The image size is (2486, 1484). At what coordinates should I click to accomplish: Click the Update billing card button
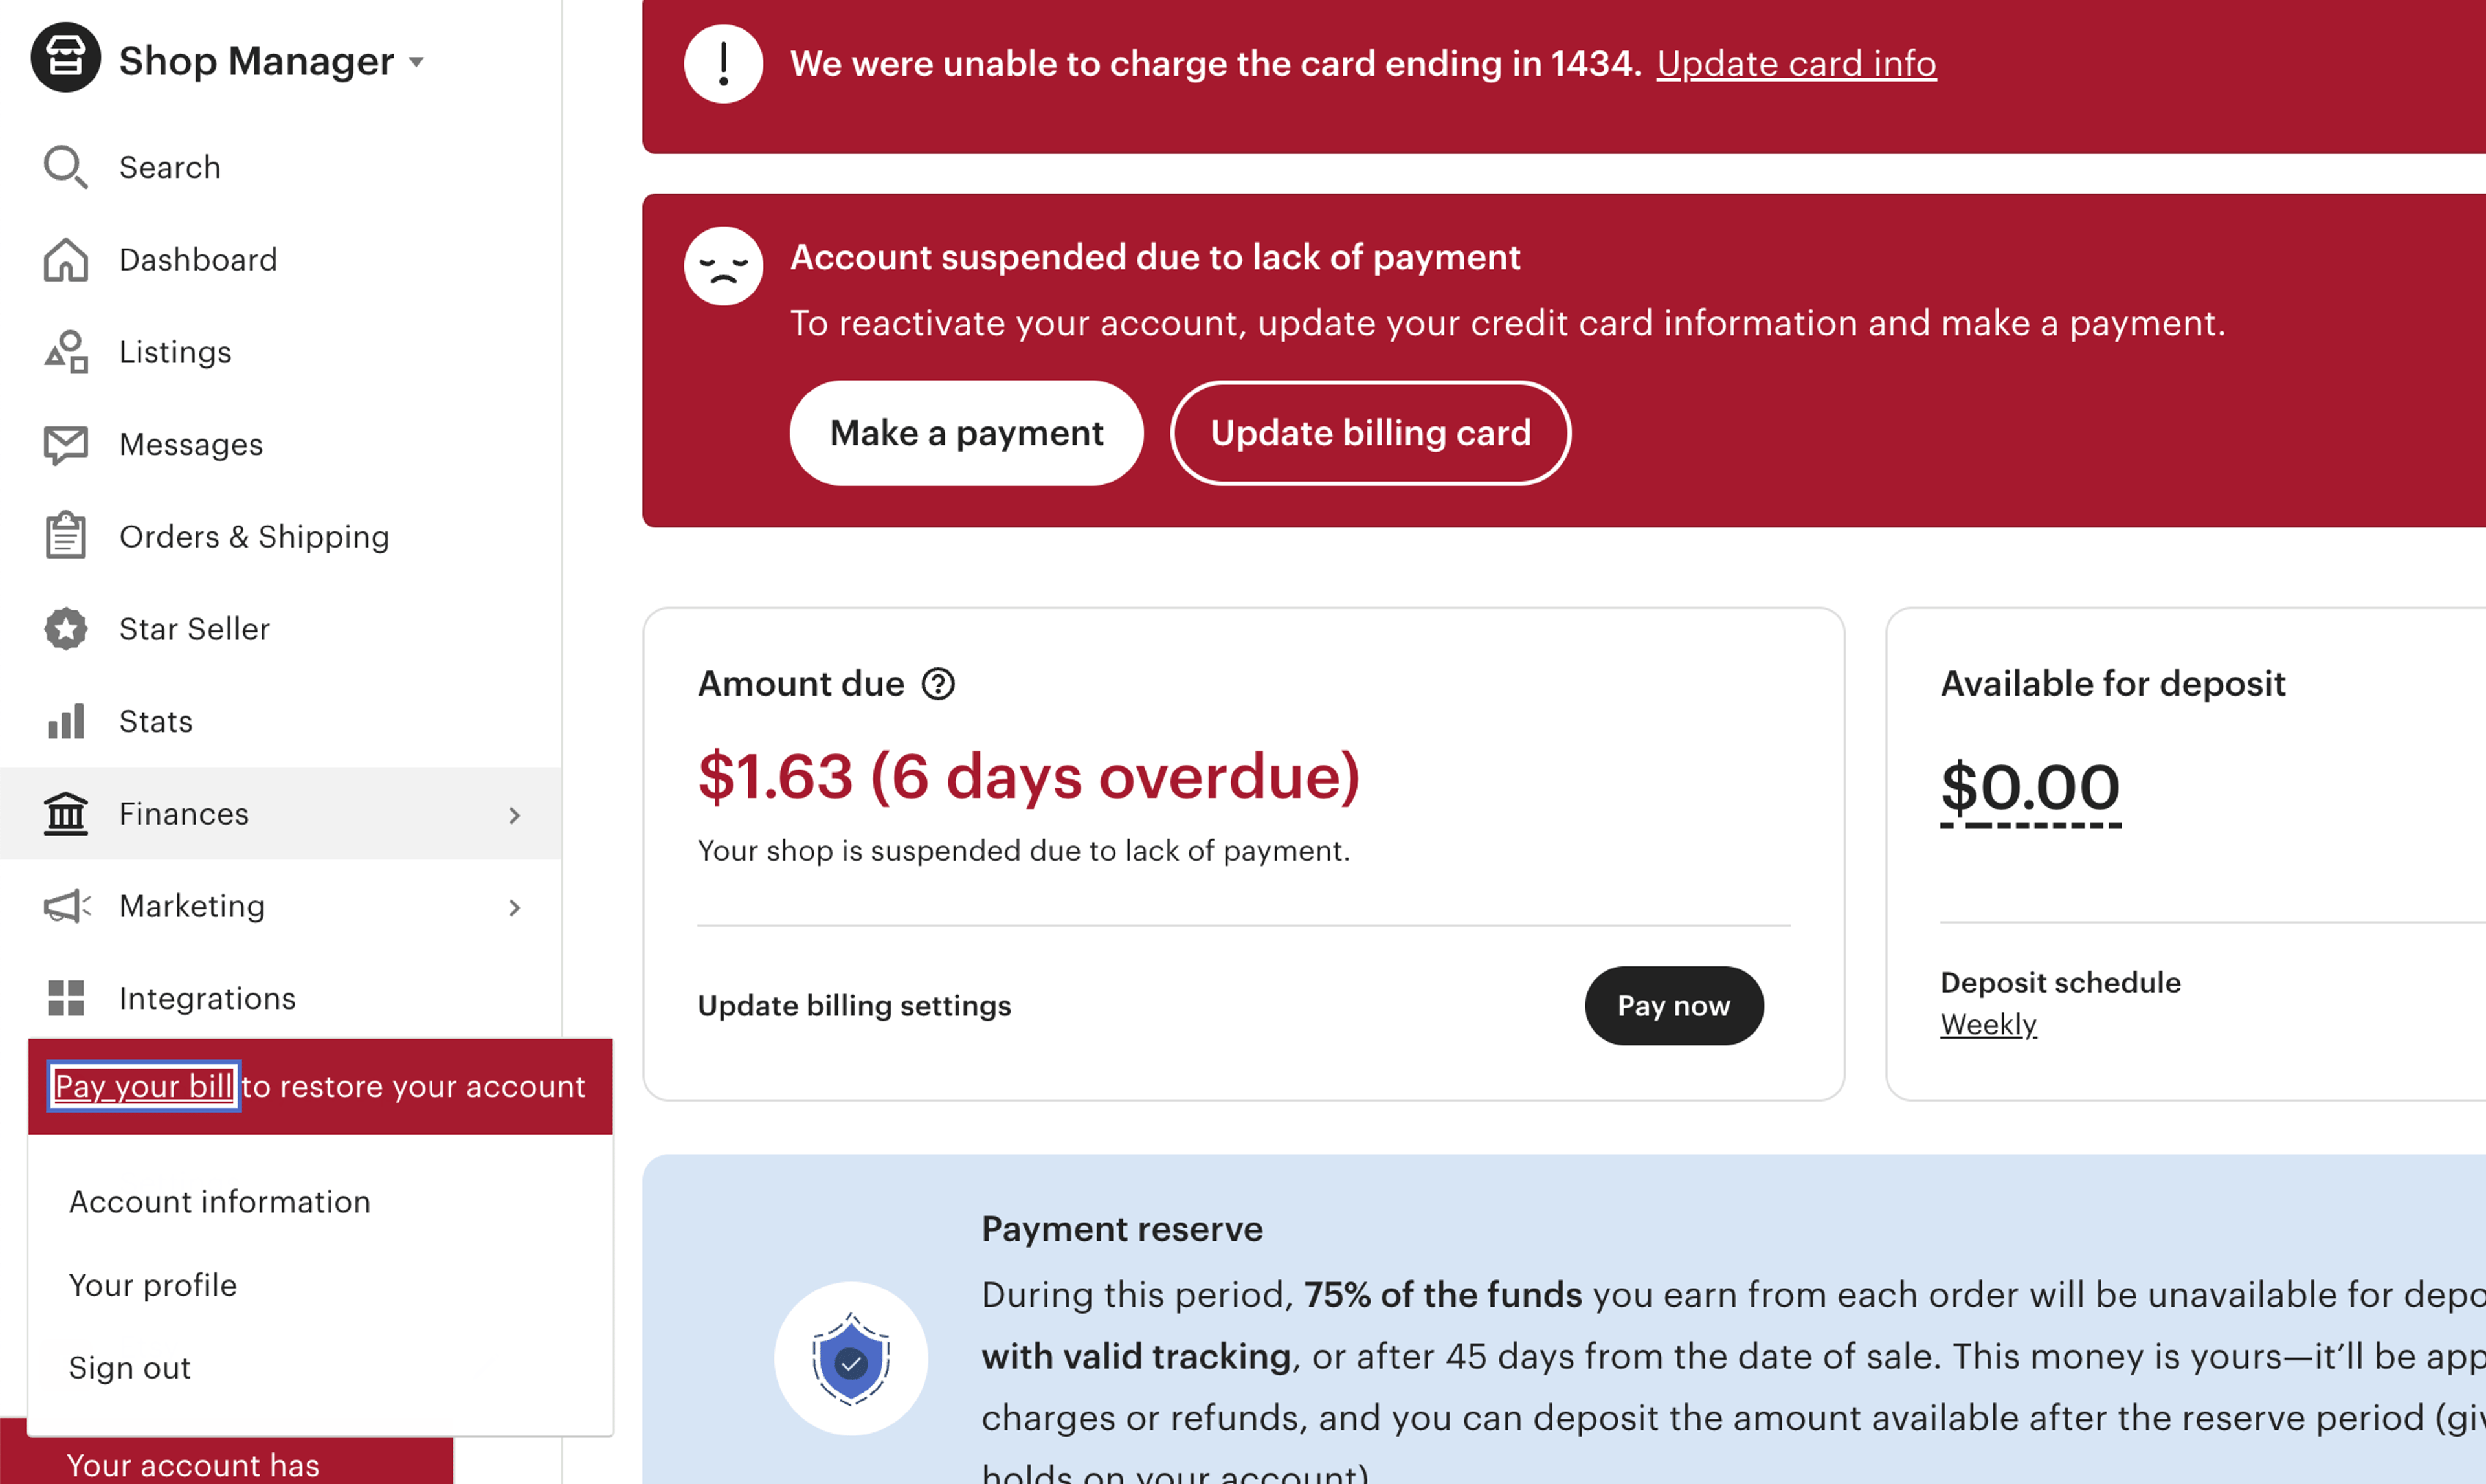(1370, 433)
